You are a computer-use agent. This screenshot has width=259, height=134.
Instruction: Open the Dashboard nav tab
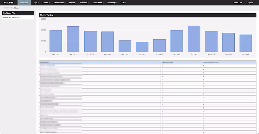coord(24,3)
